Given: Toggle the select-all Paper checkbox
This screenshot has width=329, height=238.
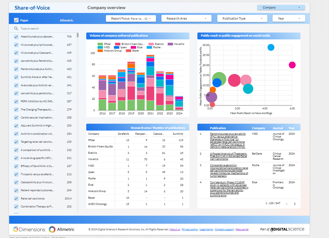Looking at the screenshot, I should (x=16, y=20).
